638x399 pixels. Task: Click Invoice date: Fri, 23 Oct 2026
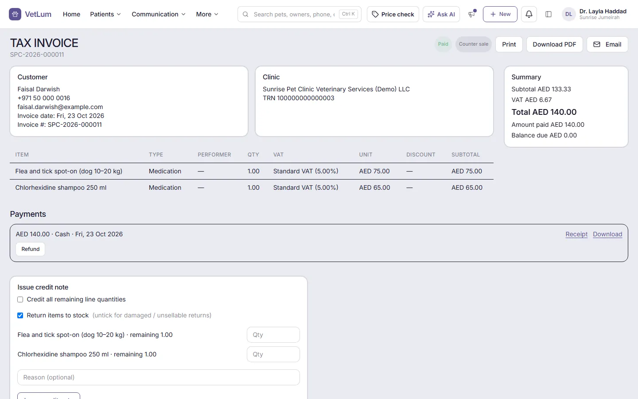click(x=61, y=116)
